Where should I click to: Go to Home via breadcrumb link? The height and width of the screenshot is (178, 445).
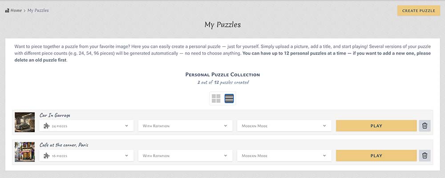[x=16, y=10]
